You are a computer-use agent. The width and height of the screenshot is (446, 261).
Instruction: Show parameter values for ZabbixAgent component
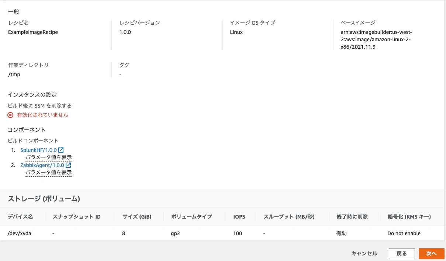coord(48,173)
